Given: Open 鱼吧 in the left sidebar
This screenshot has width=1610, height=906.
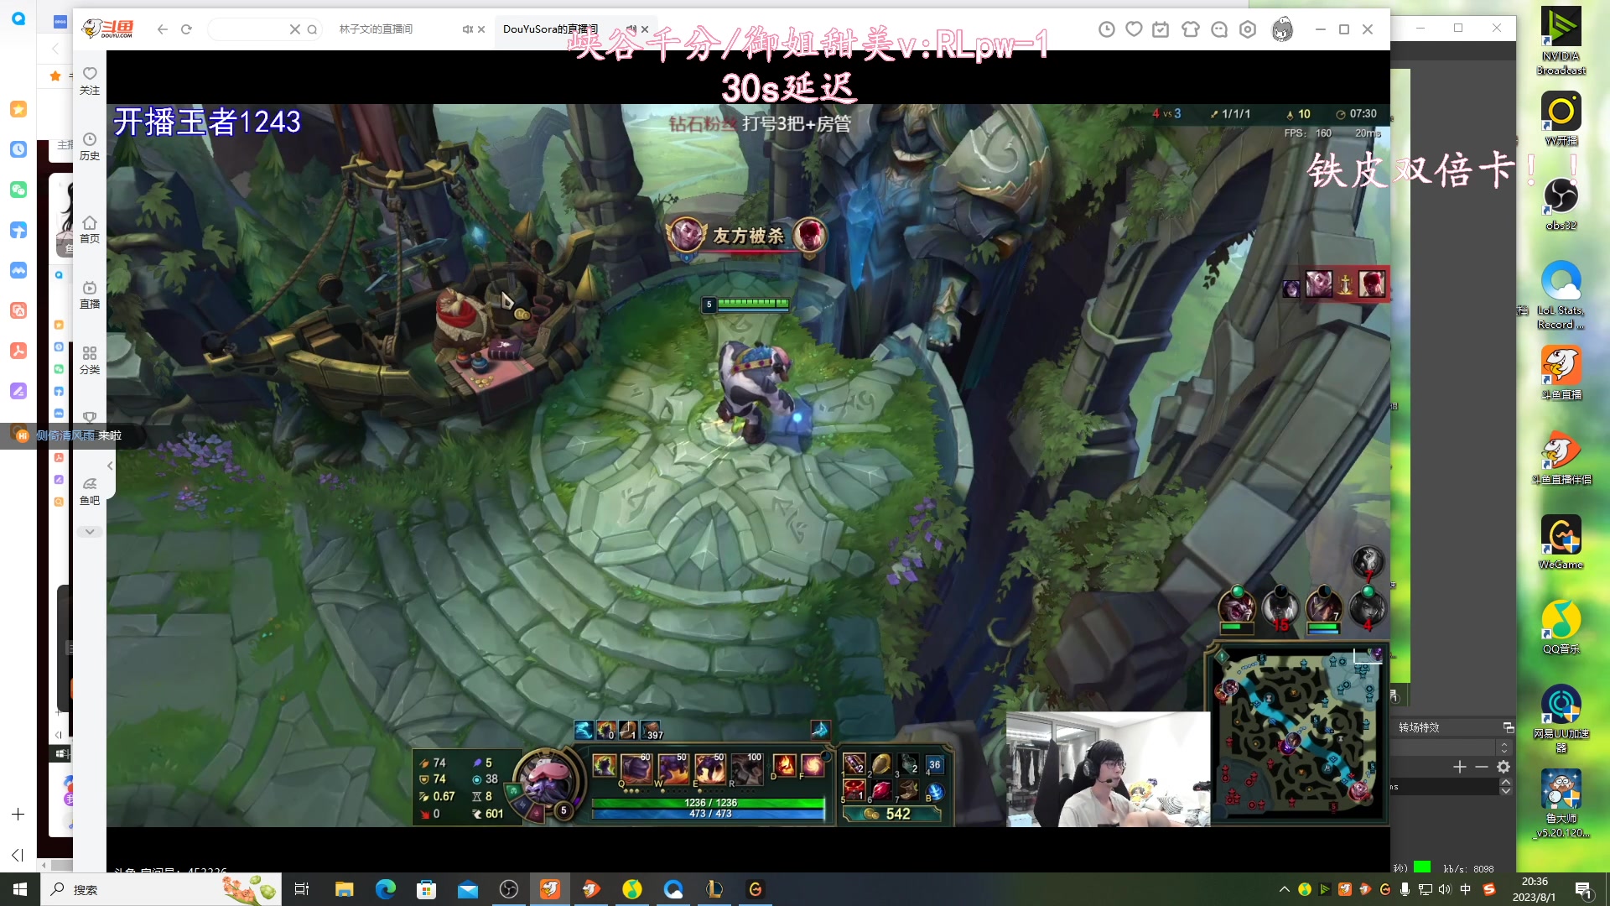Looking at the screenshot, I should tap(90, 491).
